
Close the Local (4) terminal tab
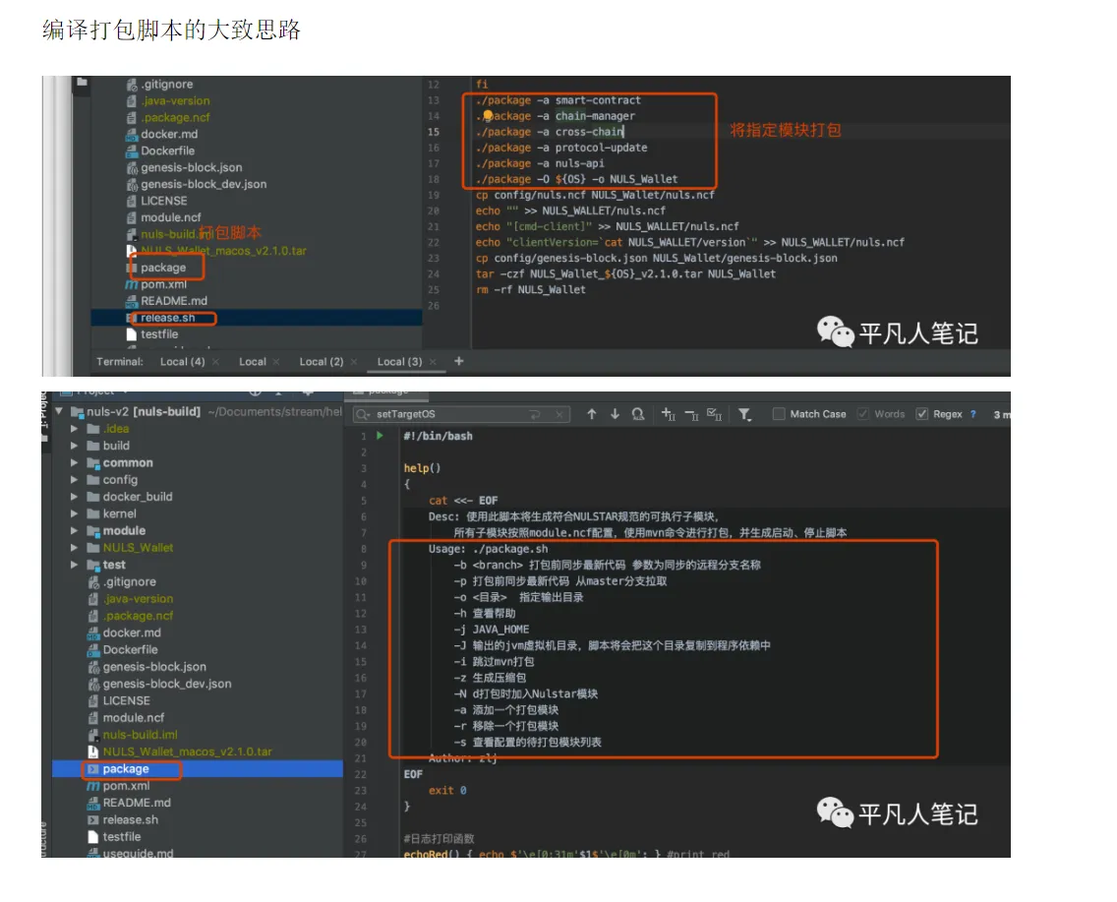[216, 362]
